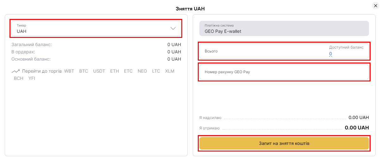Go to BCH trading pair
This screenshot has width=381, height=161.
click(19, 78)
